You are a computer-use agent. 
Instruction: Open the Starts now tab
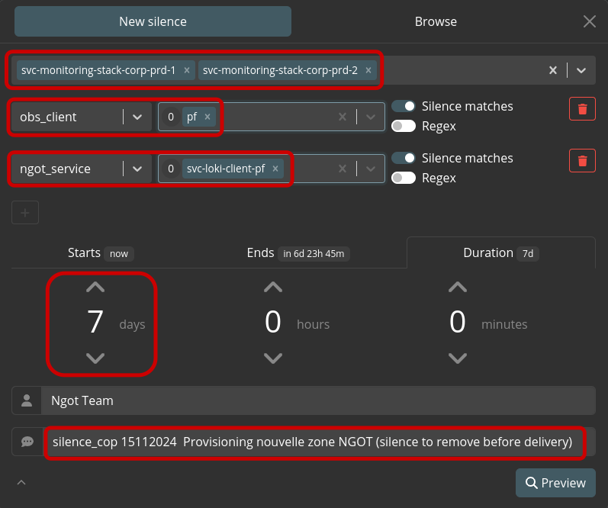tap(101, 252)
